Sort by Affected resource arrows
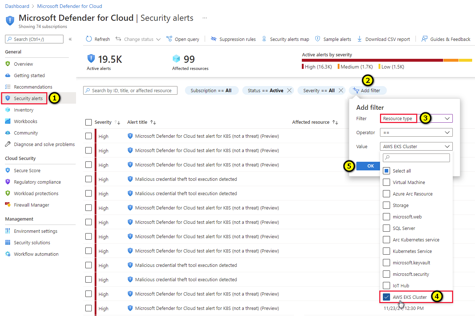Screen dimensions: 475x316 pyautogui.click(x=335, y=122)
